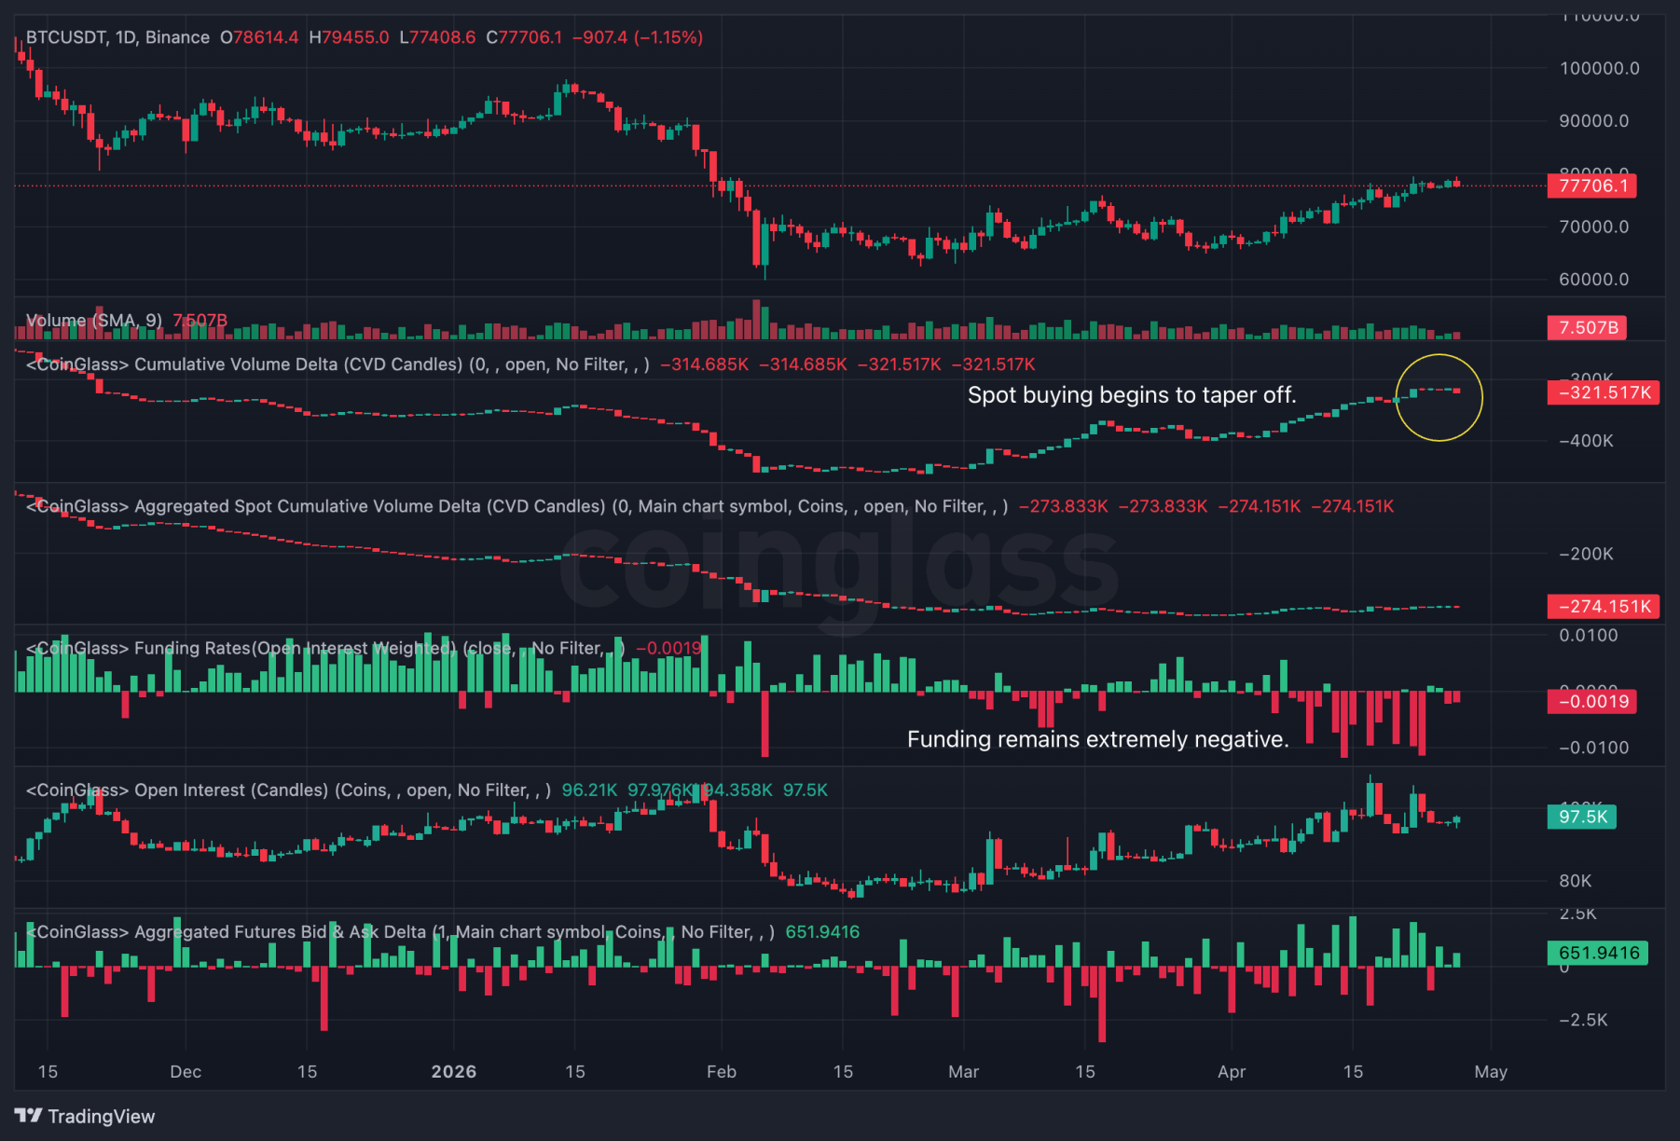Viewport: 1680px width, 1141px height.
Task: Select the red 77706.1 current price label on the scale
Action: coord(1592,186)
